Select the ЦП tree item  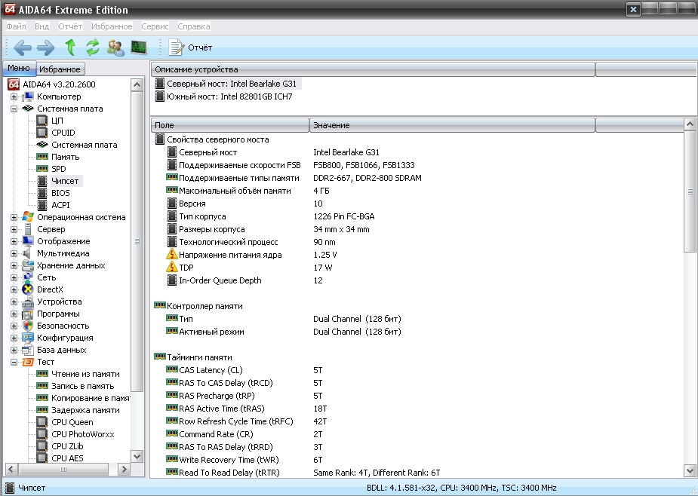tap(57, 121)
